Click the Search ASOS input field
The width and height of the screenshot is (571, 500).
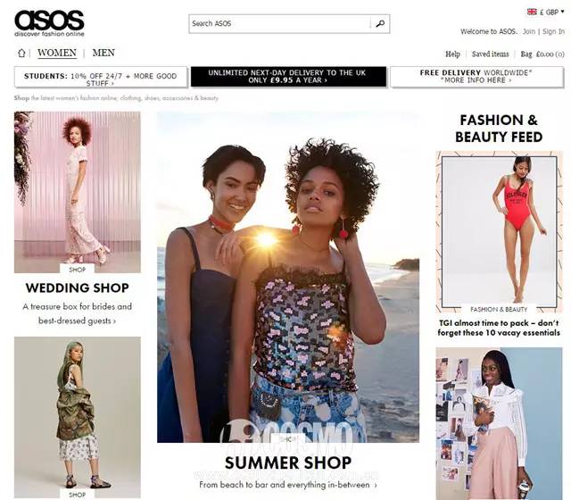tap(279, 24)
